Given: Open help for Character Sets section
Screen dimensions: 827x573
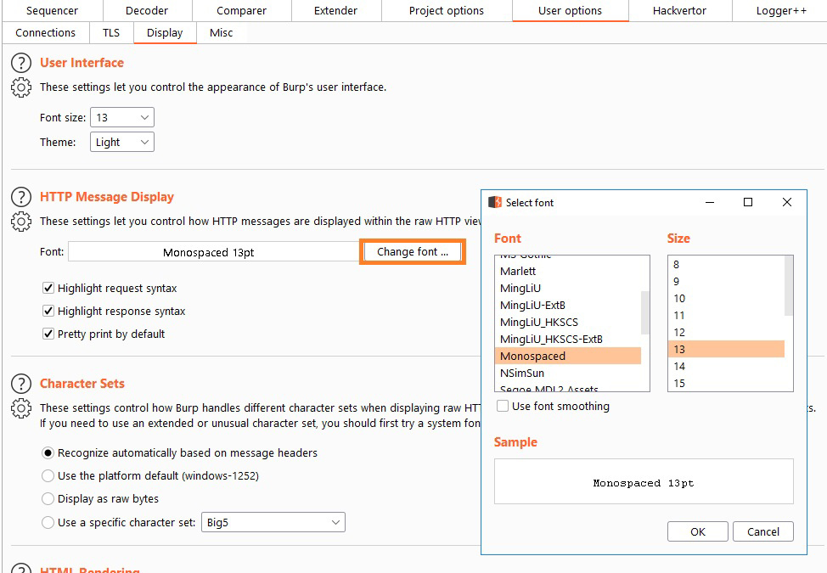Looking at the screenshot, I should 21,384.
